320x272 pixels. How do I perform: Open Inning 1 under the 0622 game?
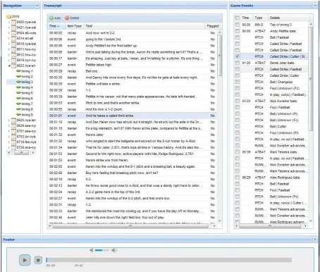25,71
